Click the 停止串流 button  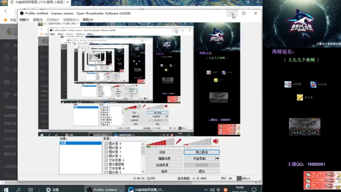click(x=202, y=152)
